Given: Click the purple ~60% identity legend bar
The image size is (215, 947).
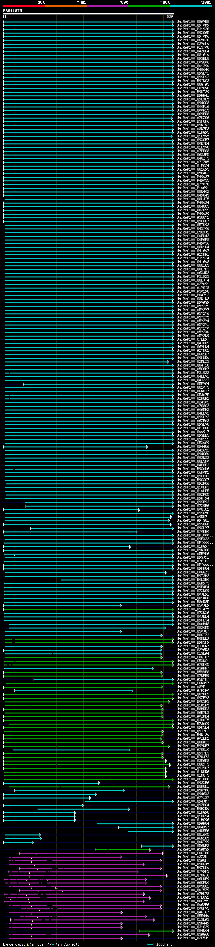Looking at the screenshot, I should click(x=108, y=6).
